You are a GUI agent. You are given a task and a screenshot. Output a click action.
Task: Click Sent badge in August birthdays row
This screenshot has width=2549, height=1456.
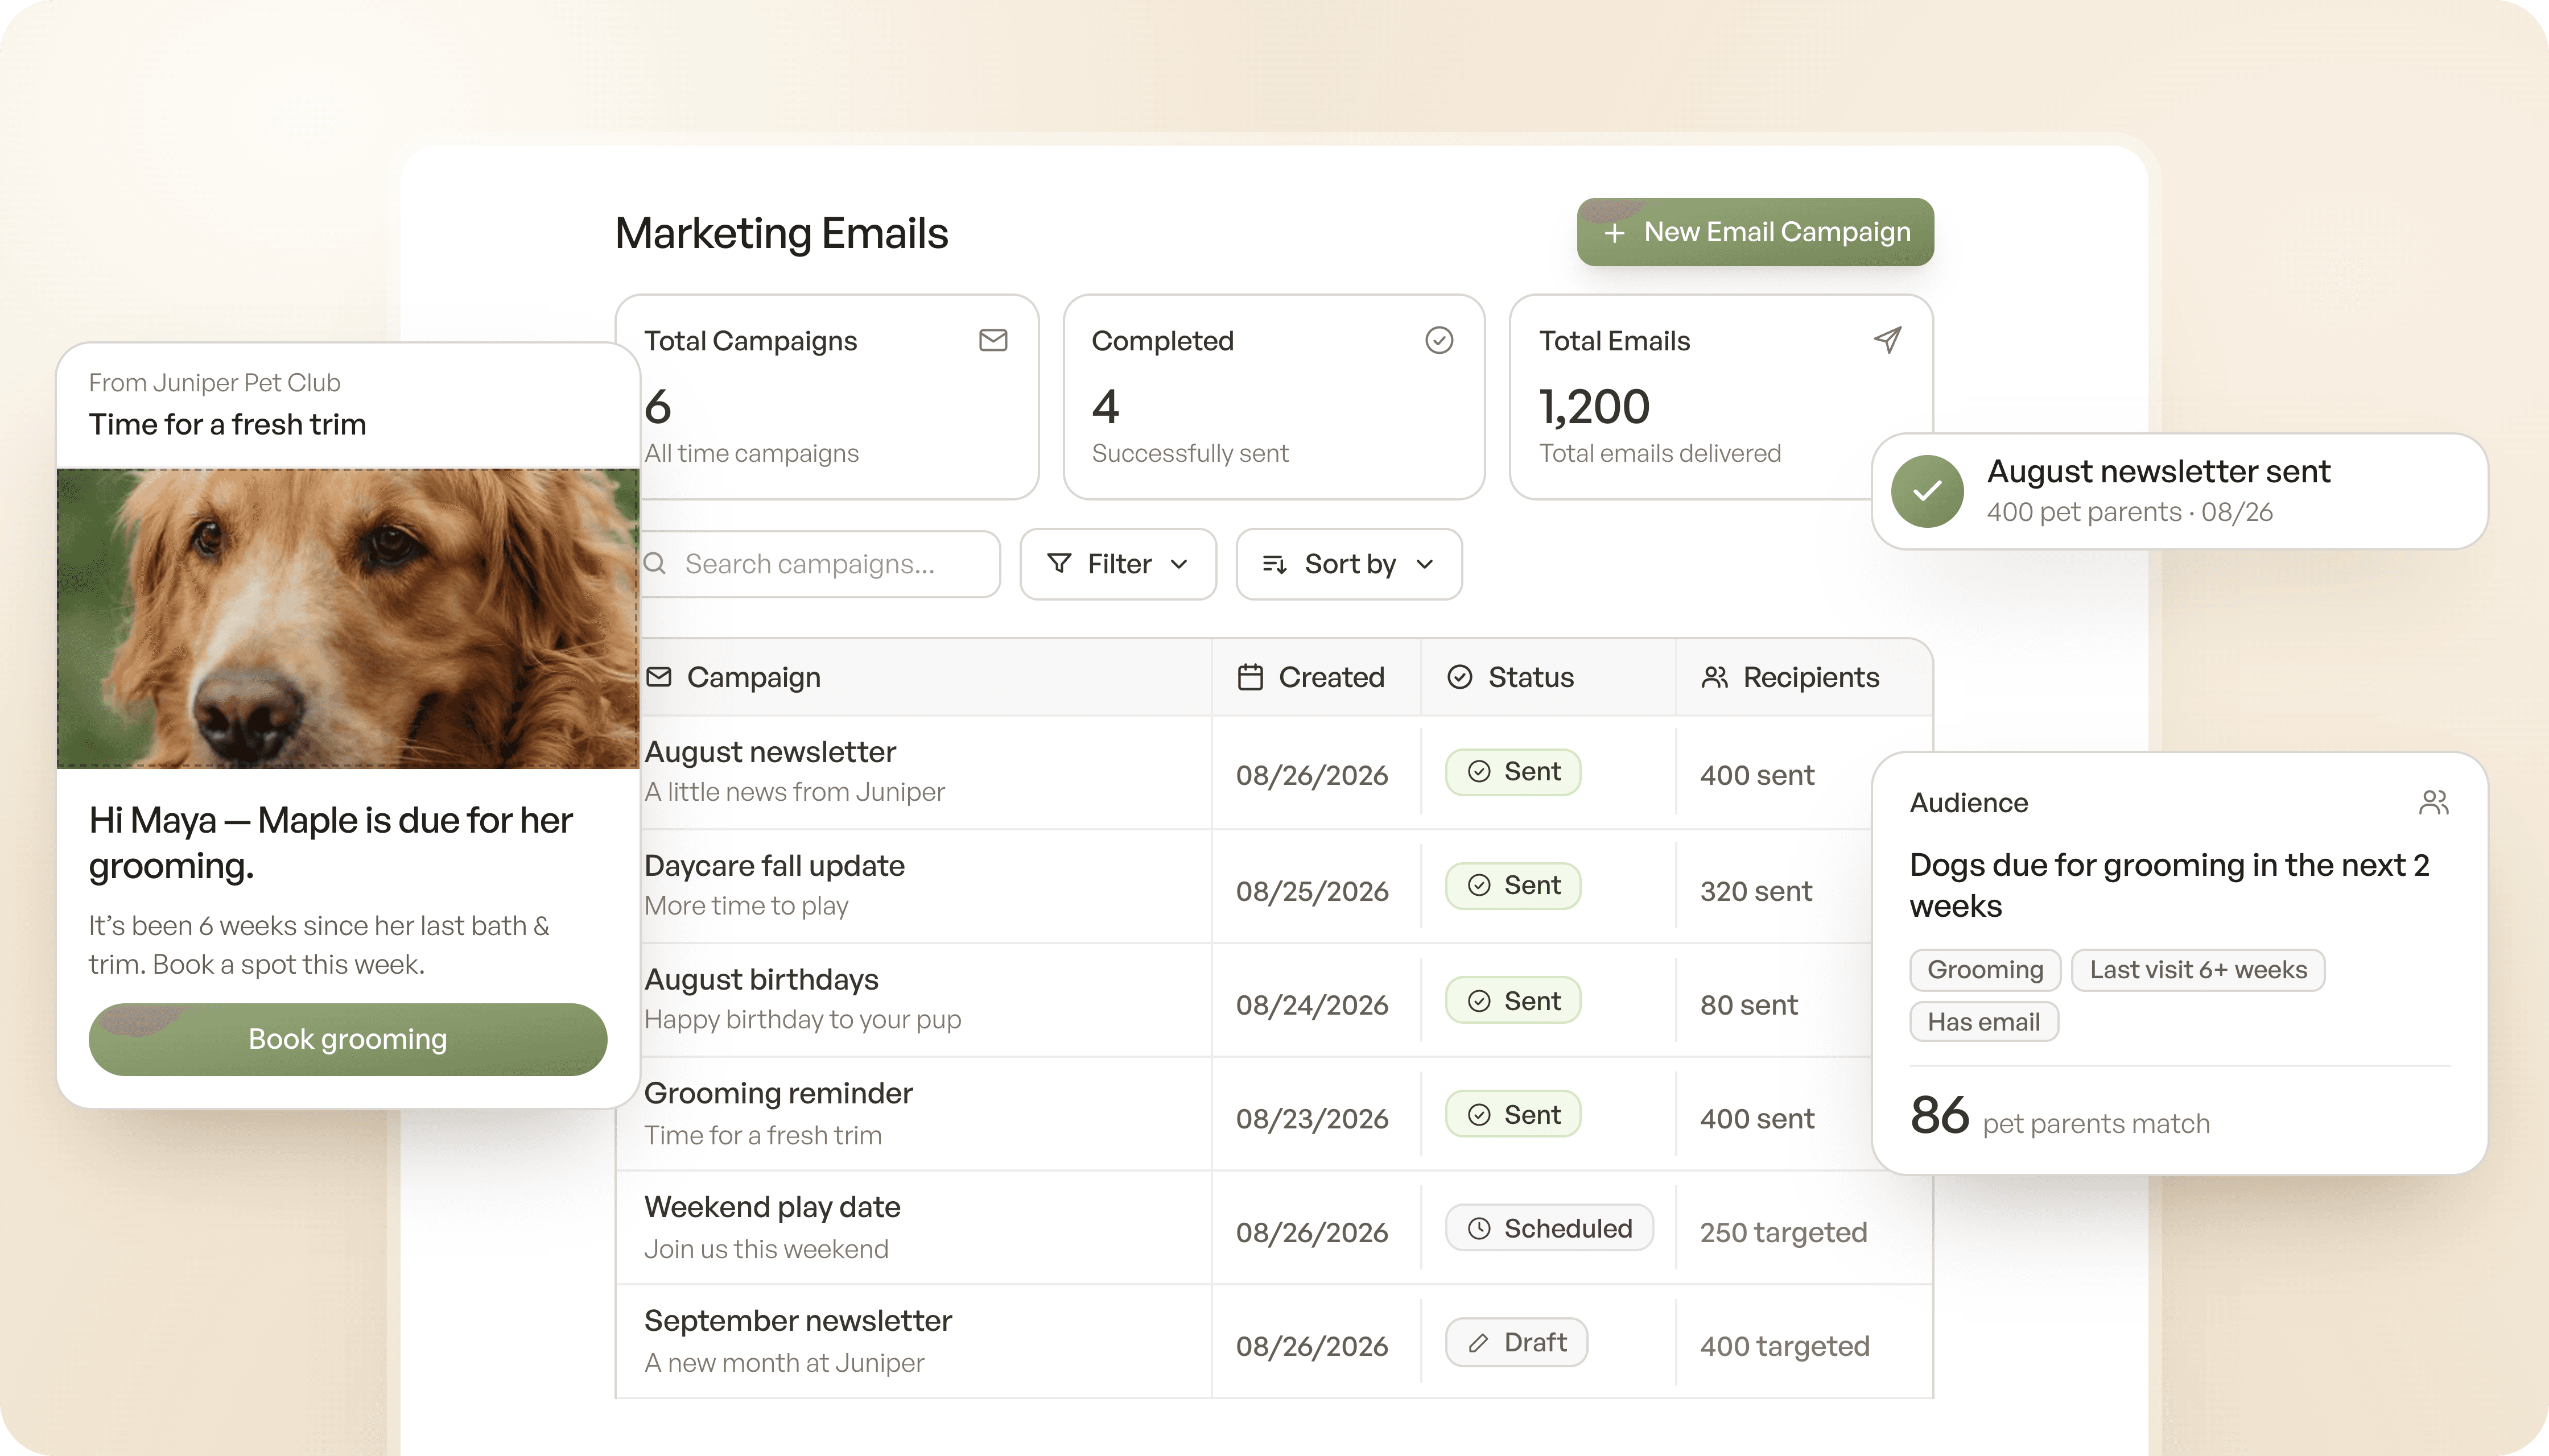coord(1512,1000)
